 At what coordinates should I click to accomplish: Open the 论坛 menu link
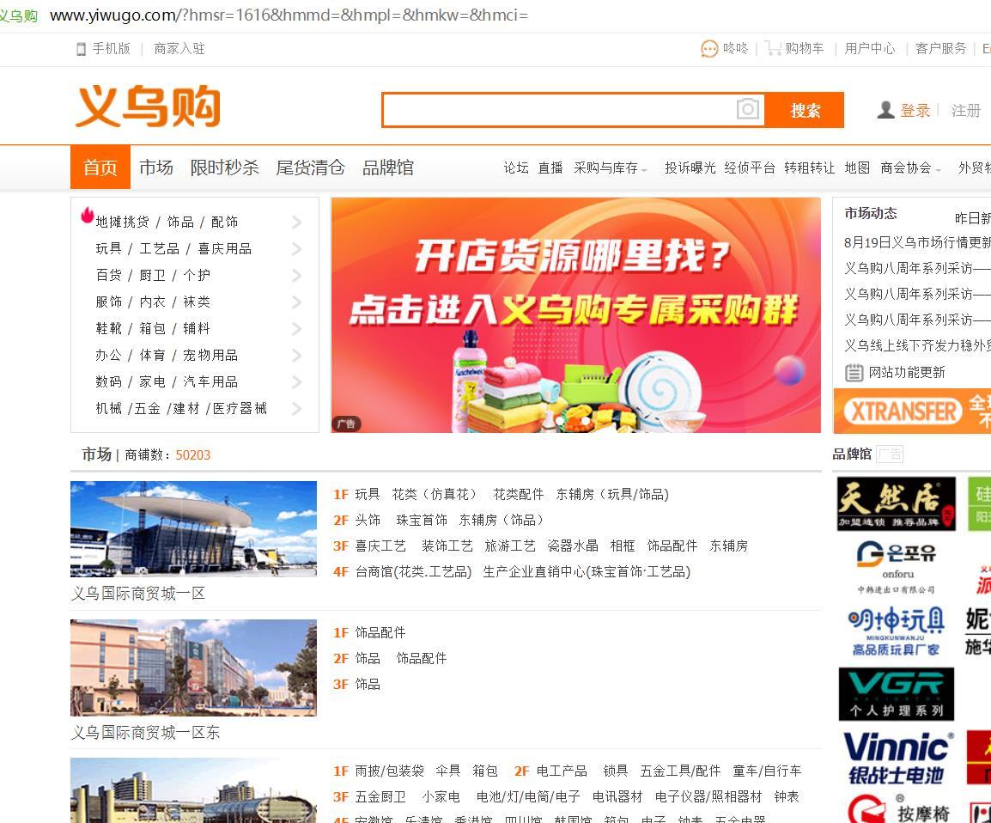516,168
